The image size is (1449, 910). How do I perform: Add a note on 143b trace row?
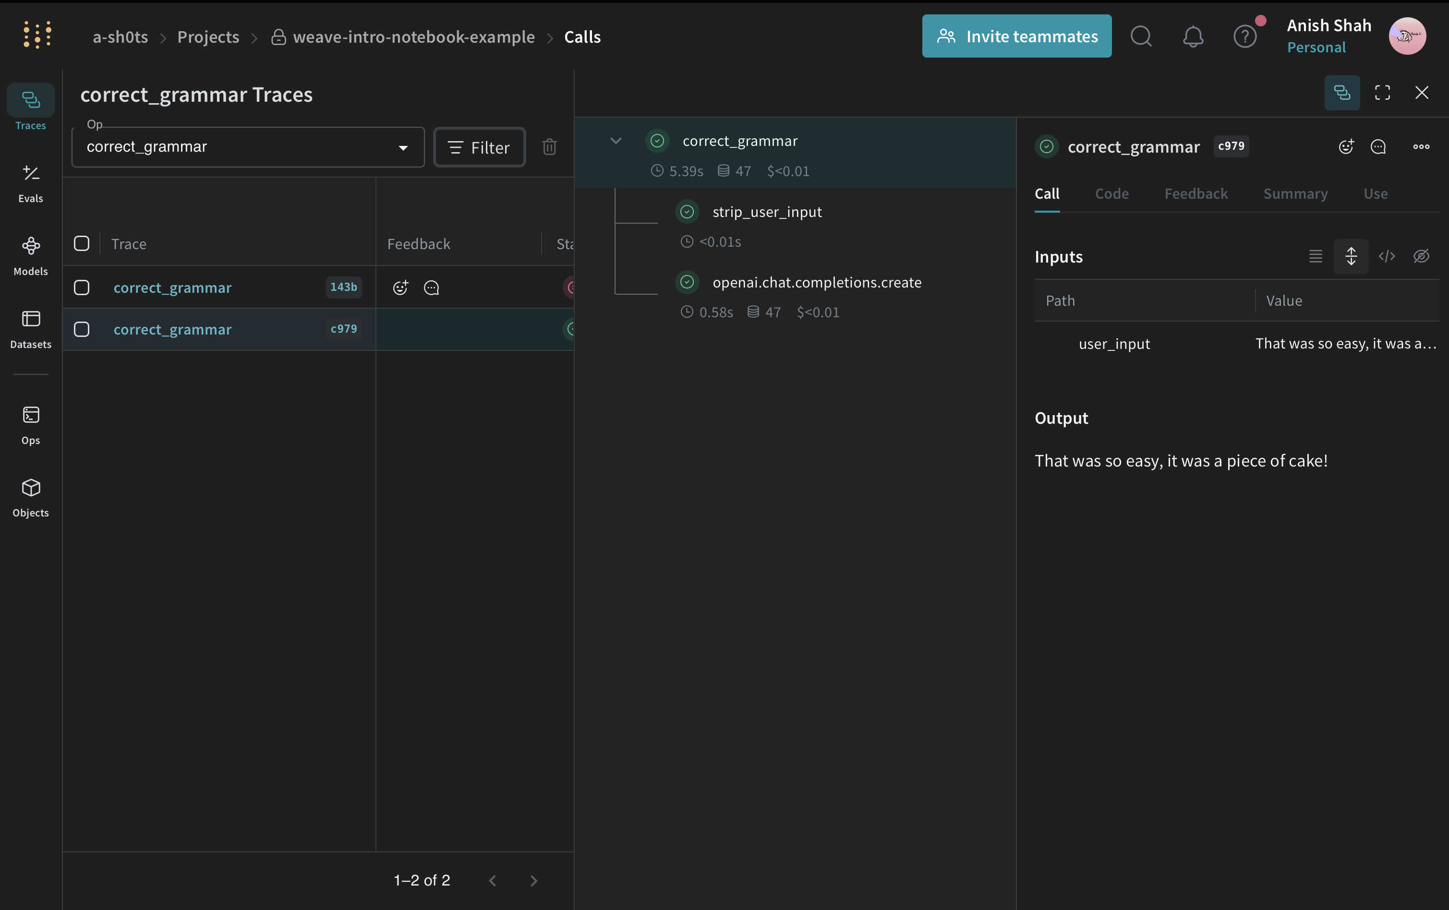[432, 287]
